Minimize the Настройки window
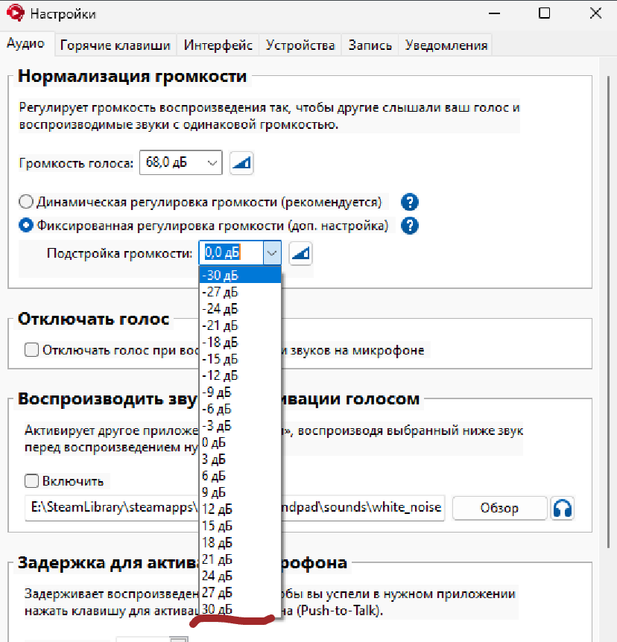The image size is (617, 642). click(495, 13)
